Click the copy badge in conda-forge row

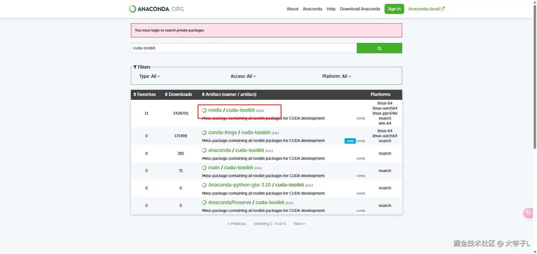[x=350, y=141]
